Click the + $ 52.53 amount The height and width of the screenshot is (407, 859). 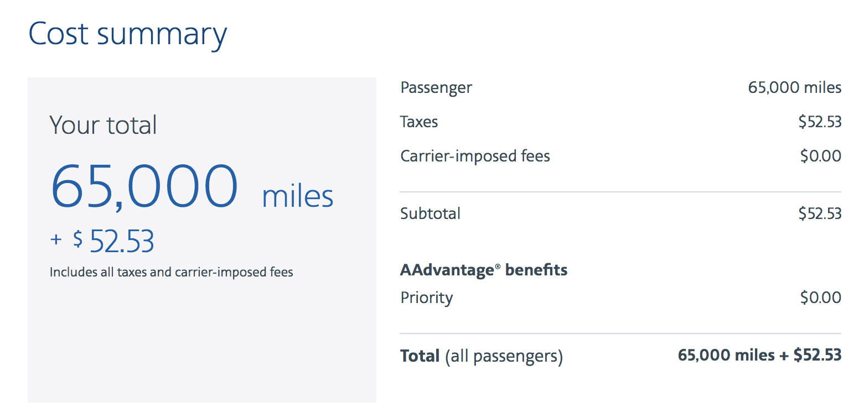[x=102, y=241]
